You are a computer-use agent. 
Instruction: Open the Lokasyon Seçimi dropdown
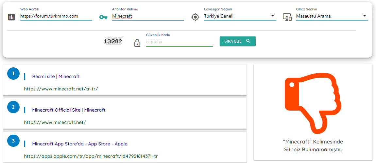[x=240, y=16]
